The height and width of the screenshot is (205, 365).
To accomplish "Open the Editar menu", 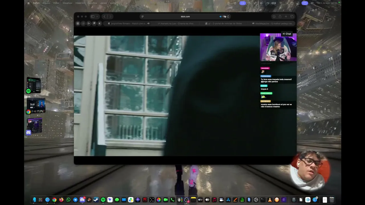I will point(56,3).
